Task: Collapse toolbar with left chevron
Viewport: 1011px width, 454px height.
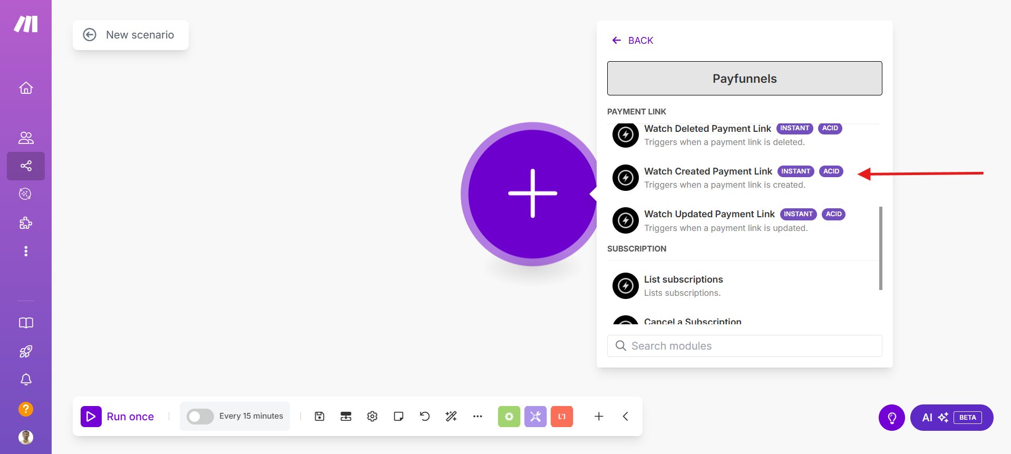Action: 625,417
